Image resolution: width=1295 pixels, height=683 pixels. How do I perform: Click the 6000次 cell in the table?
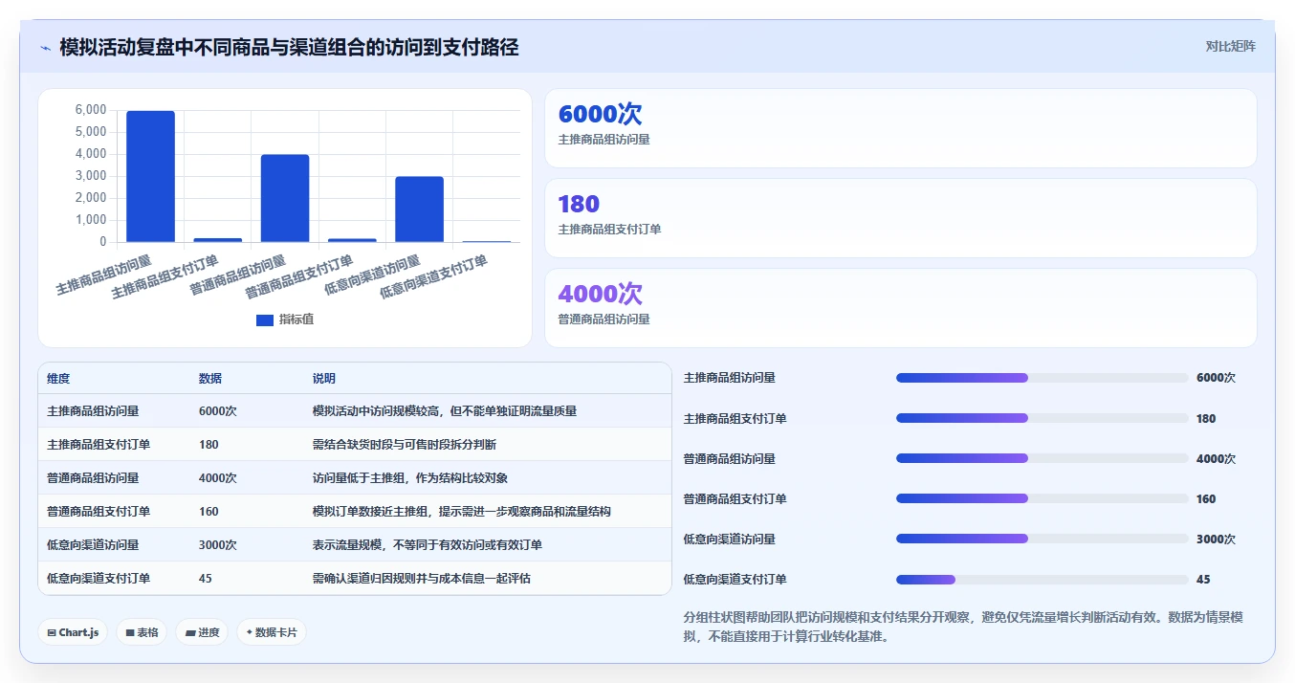click(x=218, y=411)
